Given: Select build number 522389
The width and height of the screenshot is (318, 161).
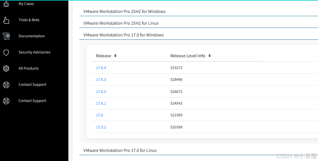Looking at the screenshot, I should pyautogui.click(x=176, y=115).
